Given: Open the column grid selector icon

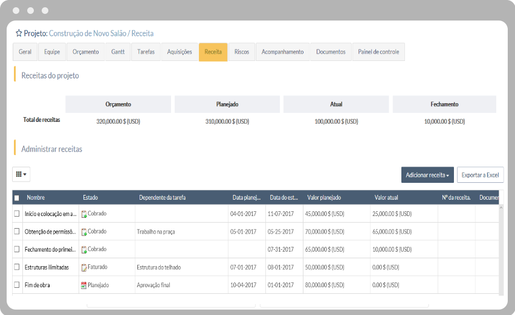Looking at the screenshot, I should point(21,174).
